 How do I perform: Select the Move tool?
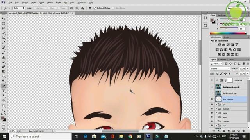point(4,19)
